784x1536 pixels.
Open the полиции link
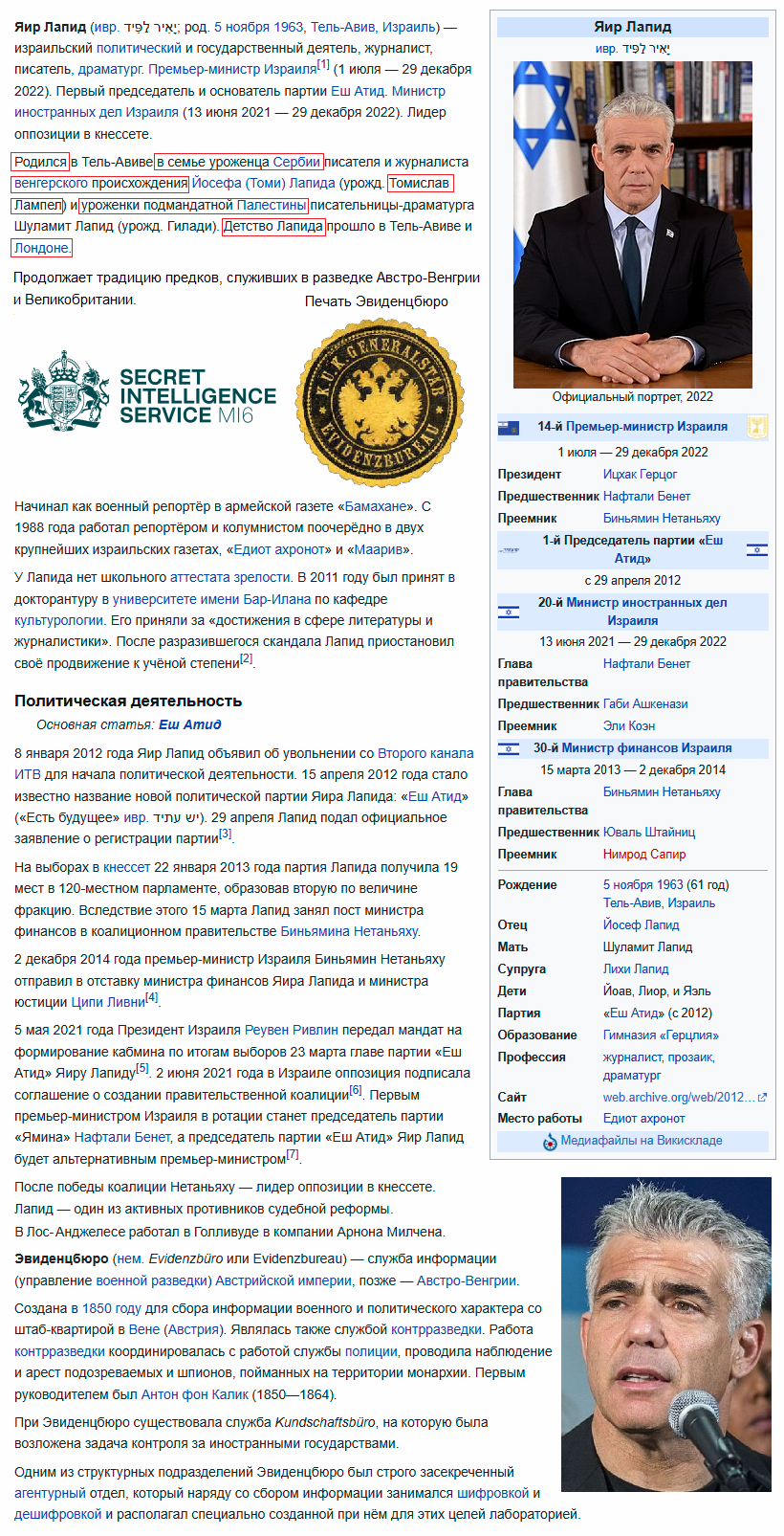[x=370, y=1351]
